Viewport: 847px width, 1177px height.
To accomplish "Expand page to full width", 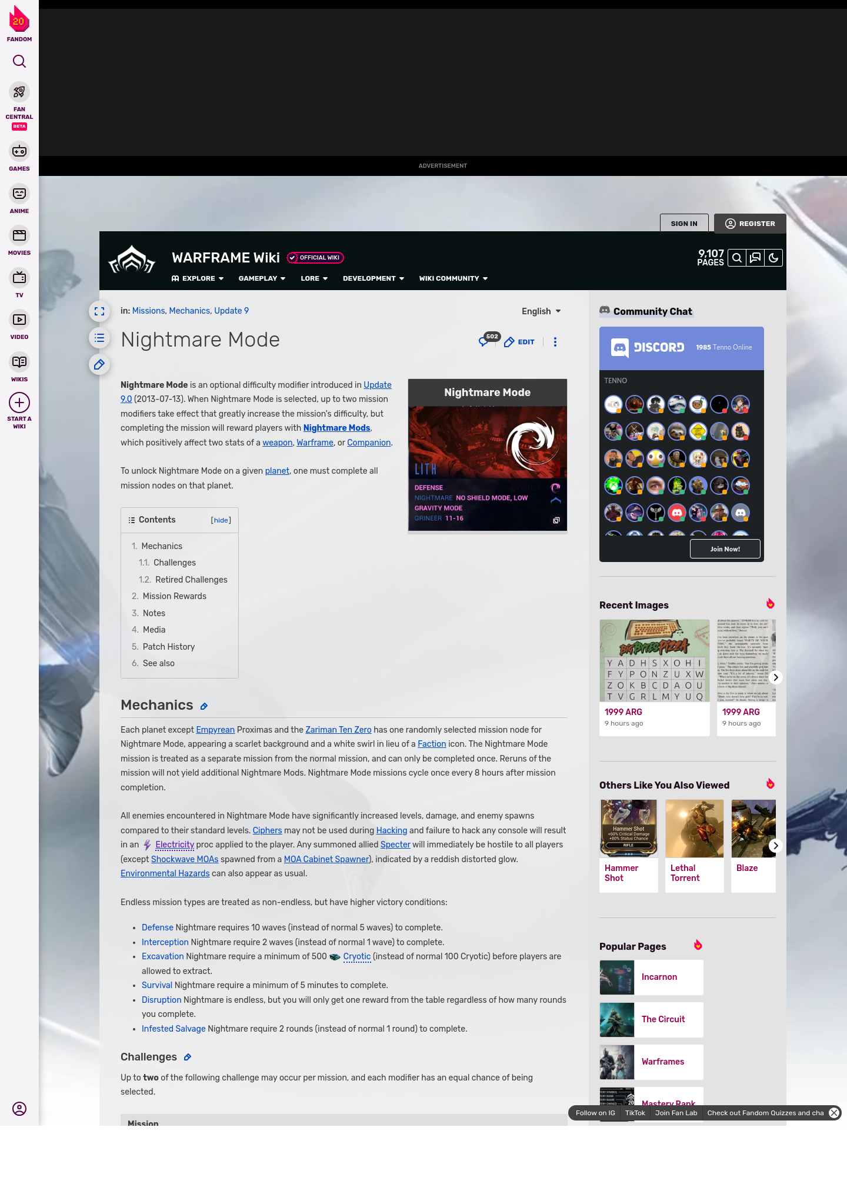I will pos(99,311).
